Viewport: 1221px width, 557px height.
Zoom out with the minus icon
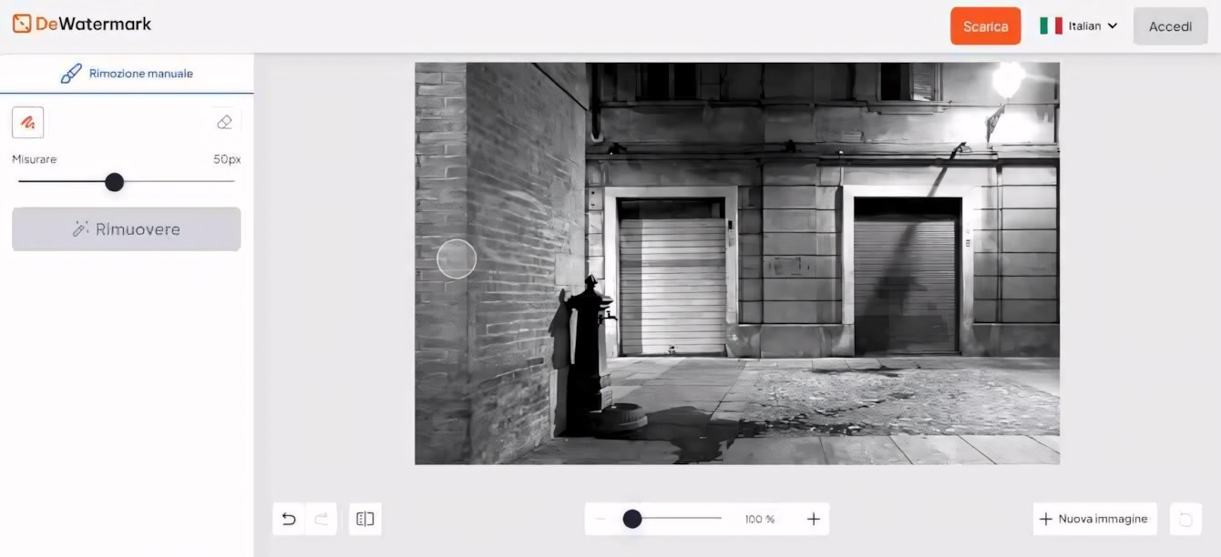[600, 519]
